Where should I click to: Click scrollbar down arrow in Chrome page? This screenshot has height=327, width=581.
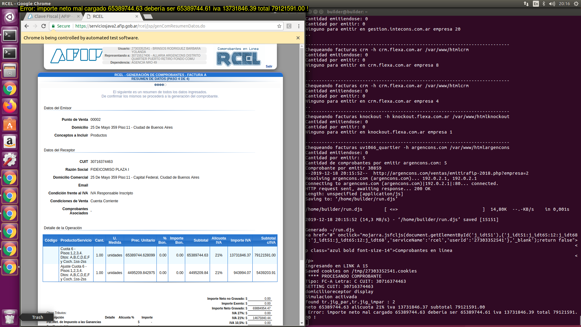click(302, 323)
